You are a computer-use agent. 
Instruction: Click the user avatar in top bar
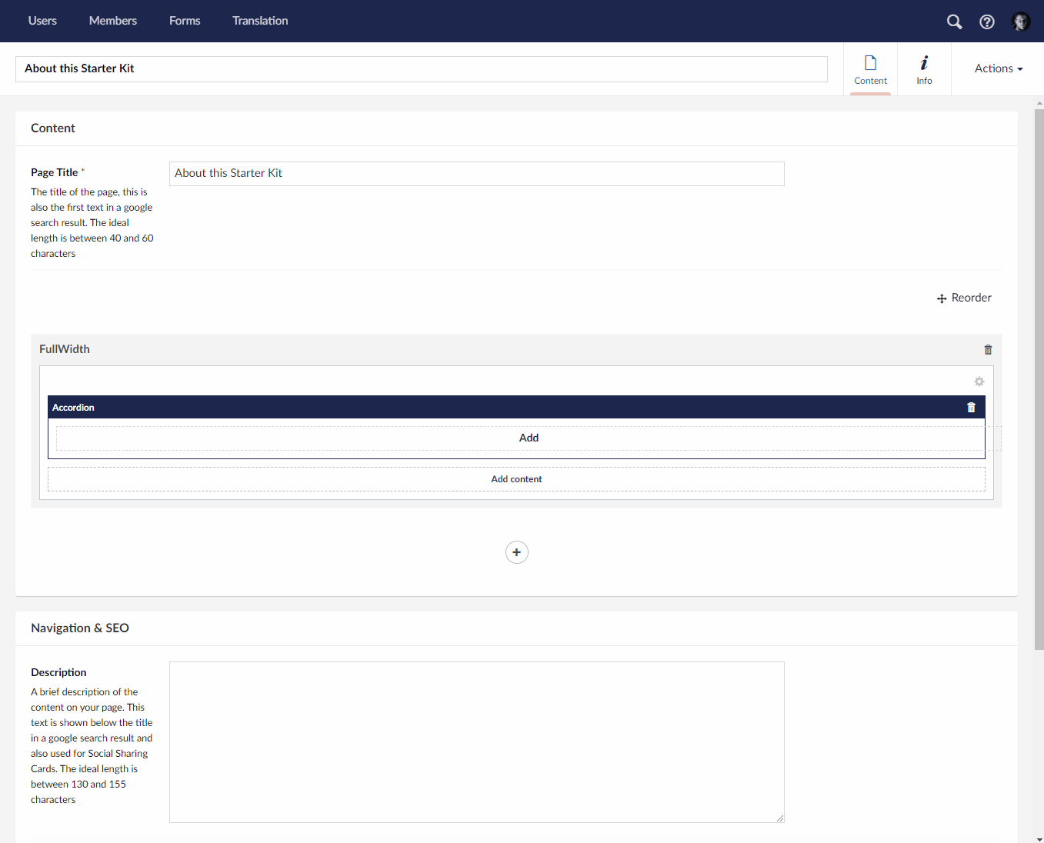coord(1020,22)
